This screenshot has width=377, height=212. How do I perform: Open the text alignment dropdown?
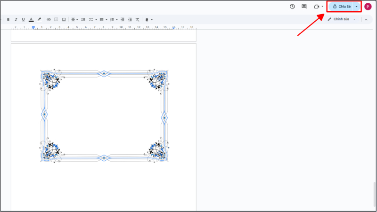[74, 19]
